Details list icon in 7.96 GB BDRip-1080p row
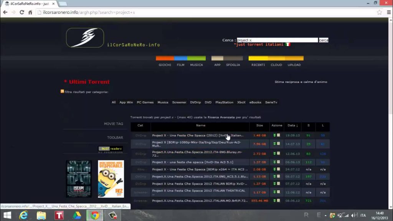393x221 pixels. (279, 144)
